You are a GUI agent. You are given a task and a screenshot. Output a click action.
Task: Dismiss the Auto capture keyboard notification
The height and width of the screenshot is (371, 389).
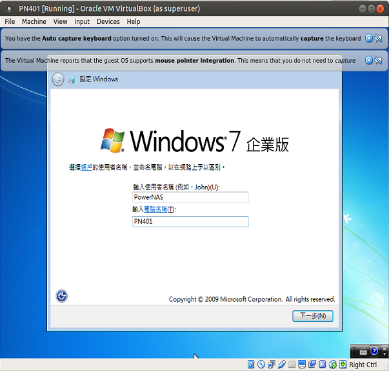tap(369, 38)
